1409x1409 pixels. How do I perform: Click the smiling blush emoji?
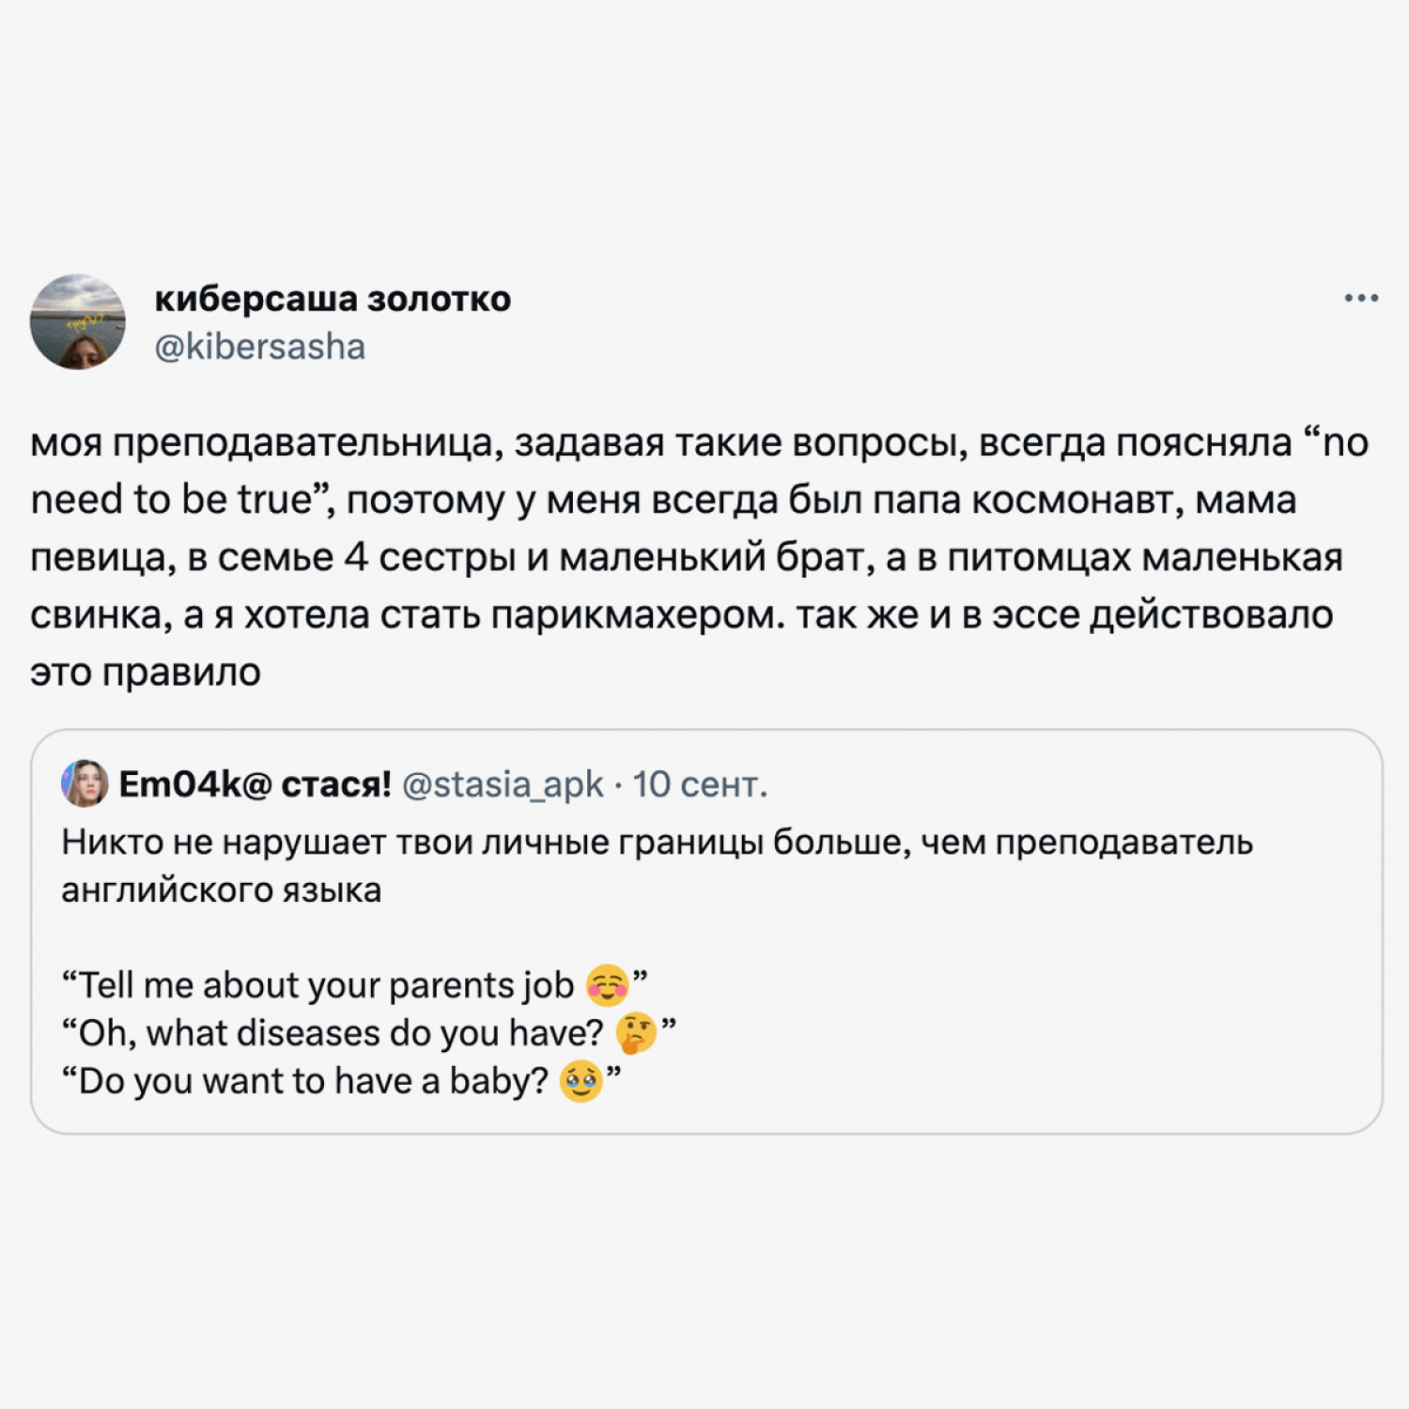(x=607, y=985)
